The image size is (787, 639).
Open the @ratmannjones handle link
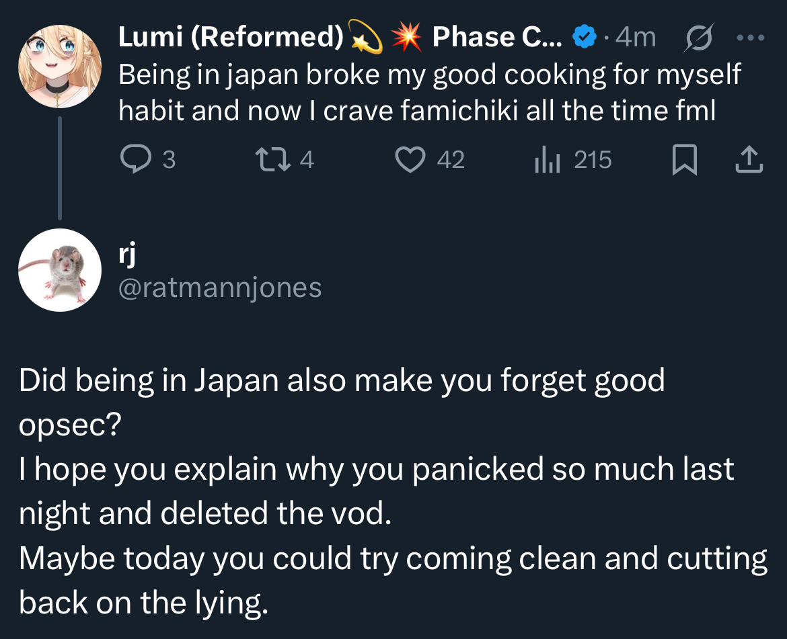coord(220,288)
